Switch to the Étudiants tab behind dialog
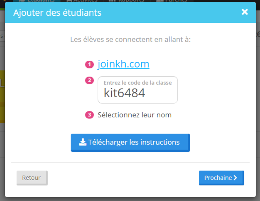Image resolution: width=260 pixels, height=201 pixels. pyautogui.click(x=37, y=1)
